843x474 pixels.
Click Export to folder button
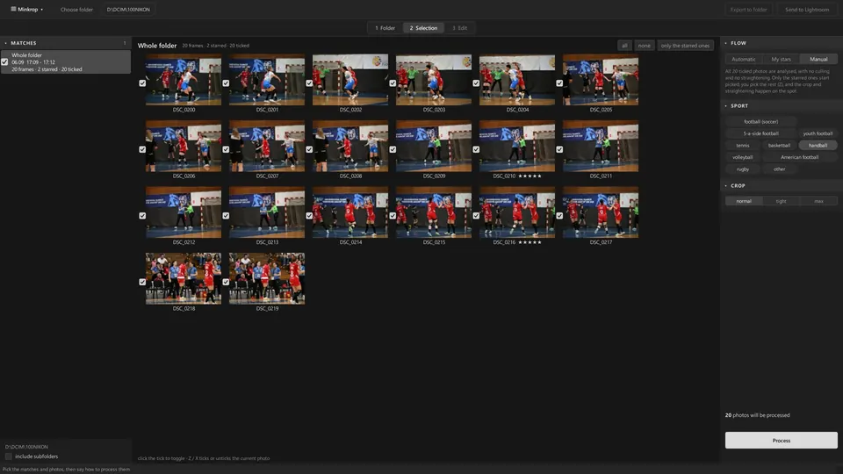pos(748,9)
